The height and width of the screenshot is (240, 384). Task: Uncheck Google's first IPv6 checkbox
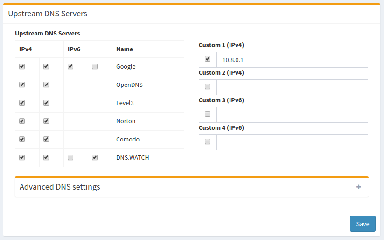70,67
